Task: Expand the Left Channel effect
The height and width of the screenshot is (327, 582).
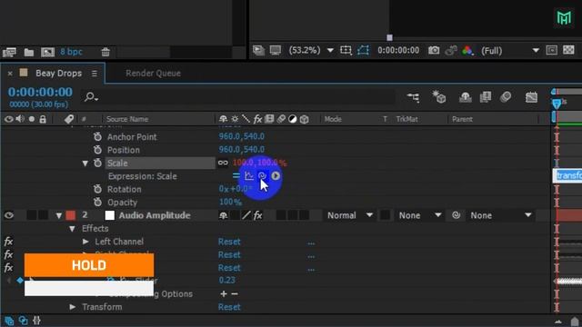Action: click(x=85, y=242)
